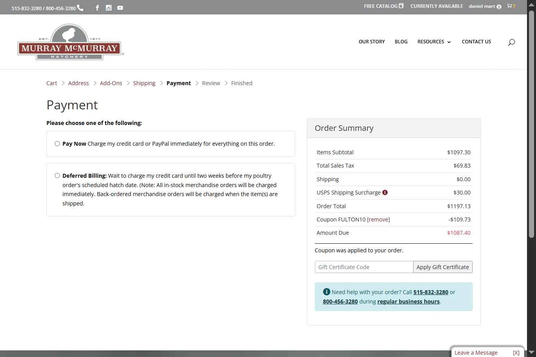Viewport: 536px width, 357px height.
Task: Click the 800-456-3280 link in help box
Action: point(340,302)
